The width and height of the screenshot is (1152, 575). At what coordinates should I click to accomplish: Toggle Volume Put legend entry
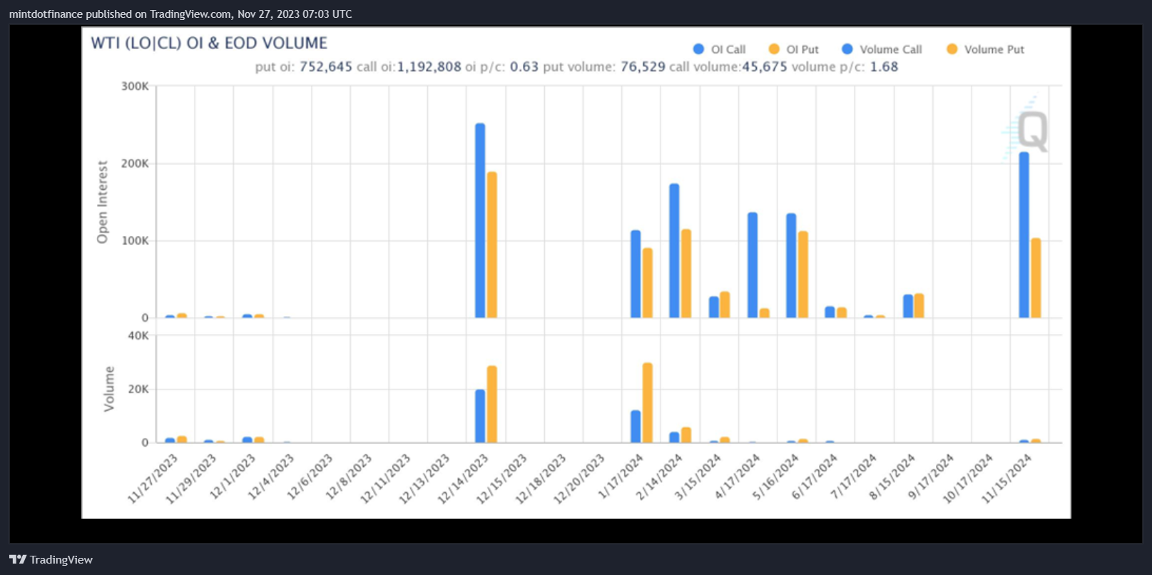coord(985,49)
